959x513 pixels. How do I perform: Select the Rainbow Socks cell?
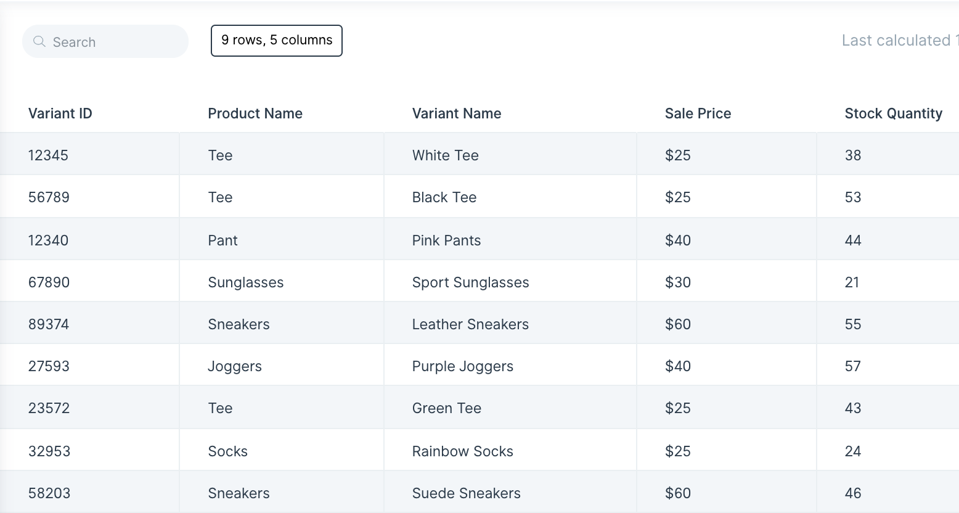coord(510,451)
